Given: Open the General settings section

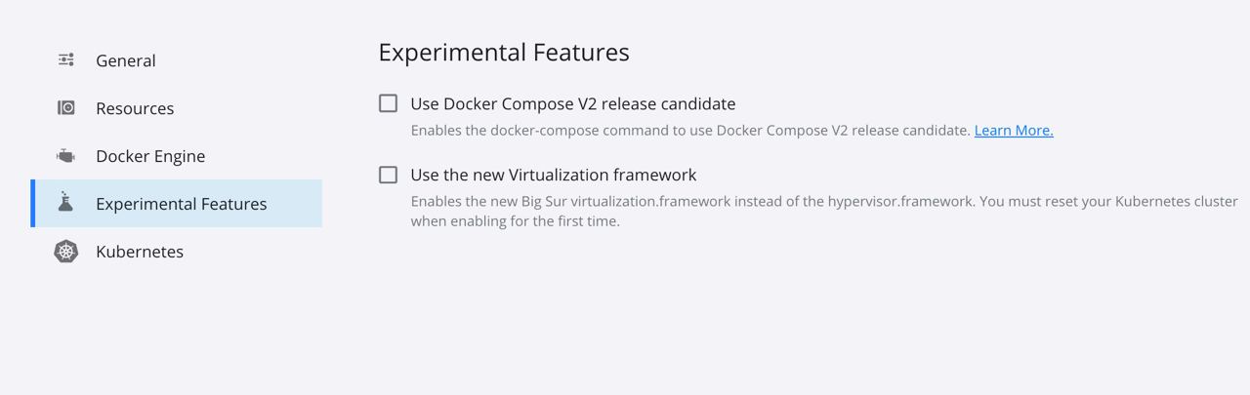Looking at the screenshot, I should pyautogui.click(x=126, y=60).
